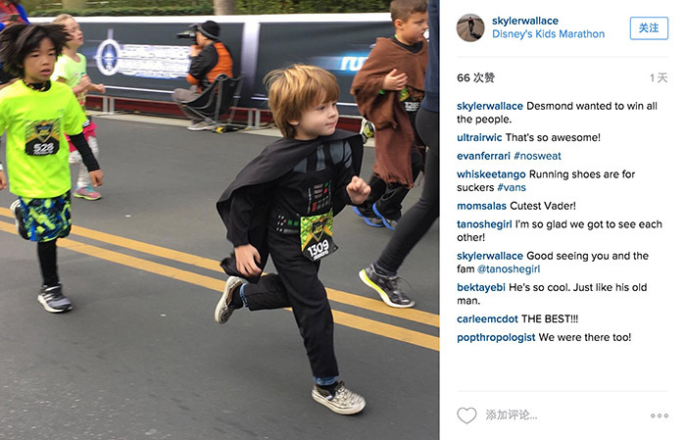Click the 关注 follow button
The height and width of the screenshot is (440, 686).
click(x=649, y=28)
